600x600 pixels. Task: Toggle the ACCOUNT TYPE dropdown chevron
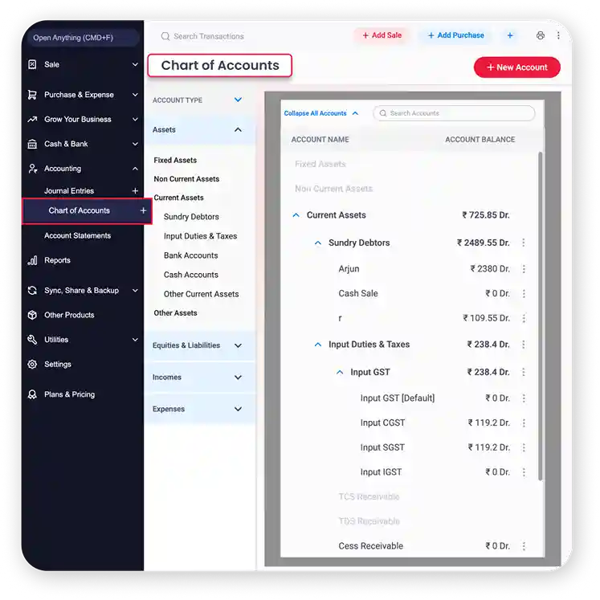[238, 100]
